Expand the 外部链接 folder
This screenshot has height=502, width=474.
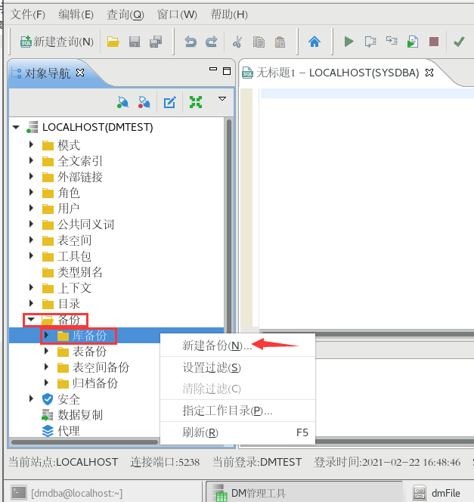pos(31,176)
